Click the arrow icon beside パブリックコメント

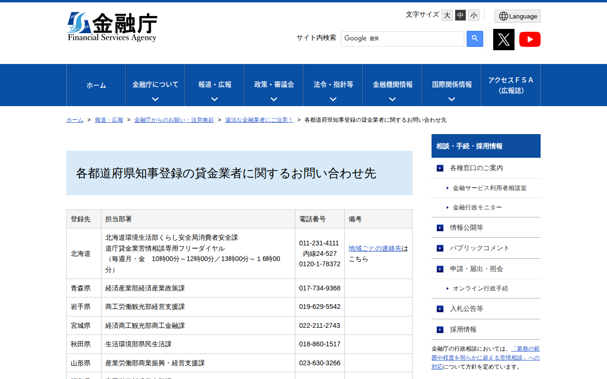[440, 248]
